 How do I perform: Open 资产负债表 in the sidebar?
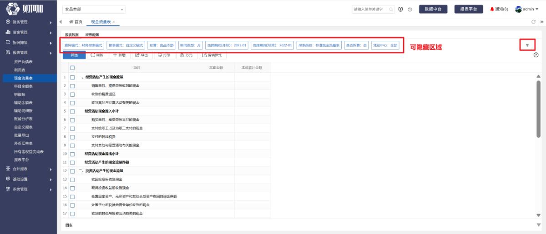pos(23,61)
